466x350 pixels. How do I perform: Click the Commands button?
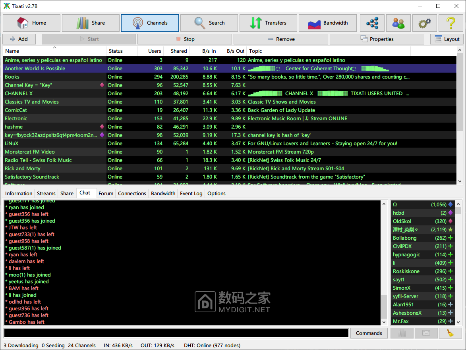point(369,333)
